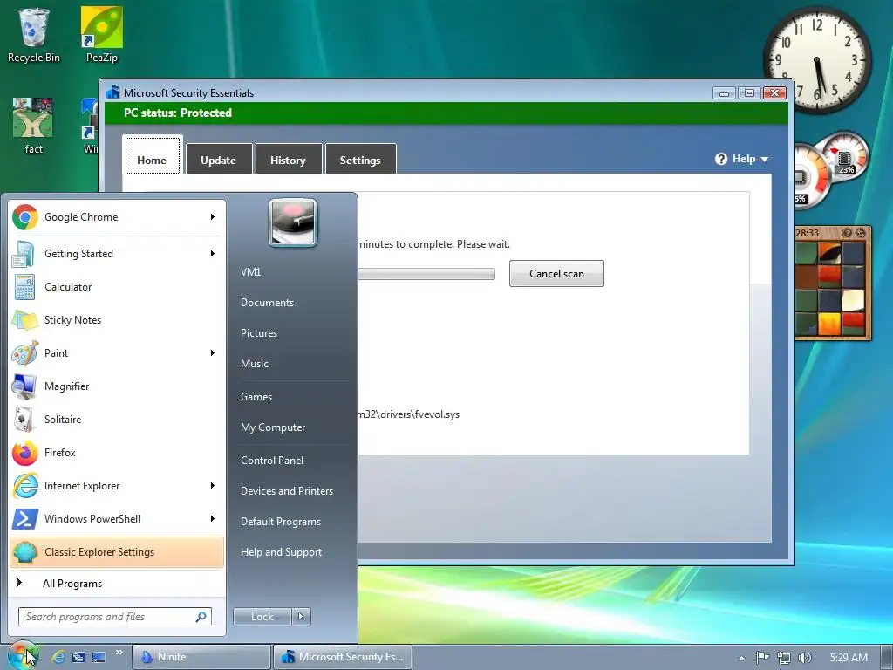Launch Firefox from the Start menu
This screenshot has width=893, height=670.
(x=117, y=452)
